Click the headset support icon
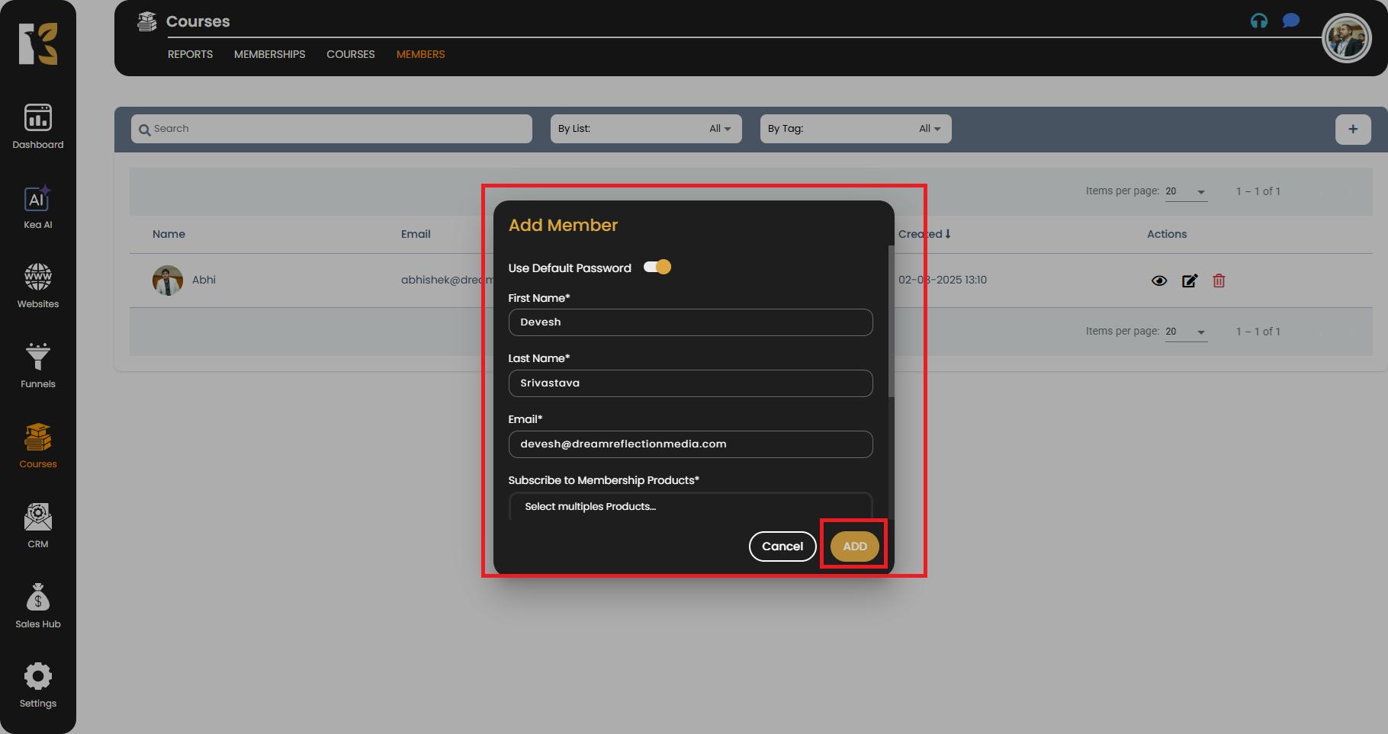The image size is (1388, 734). pos(1258,21)
